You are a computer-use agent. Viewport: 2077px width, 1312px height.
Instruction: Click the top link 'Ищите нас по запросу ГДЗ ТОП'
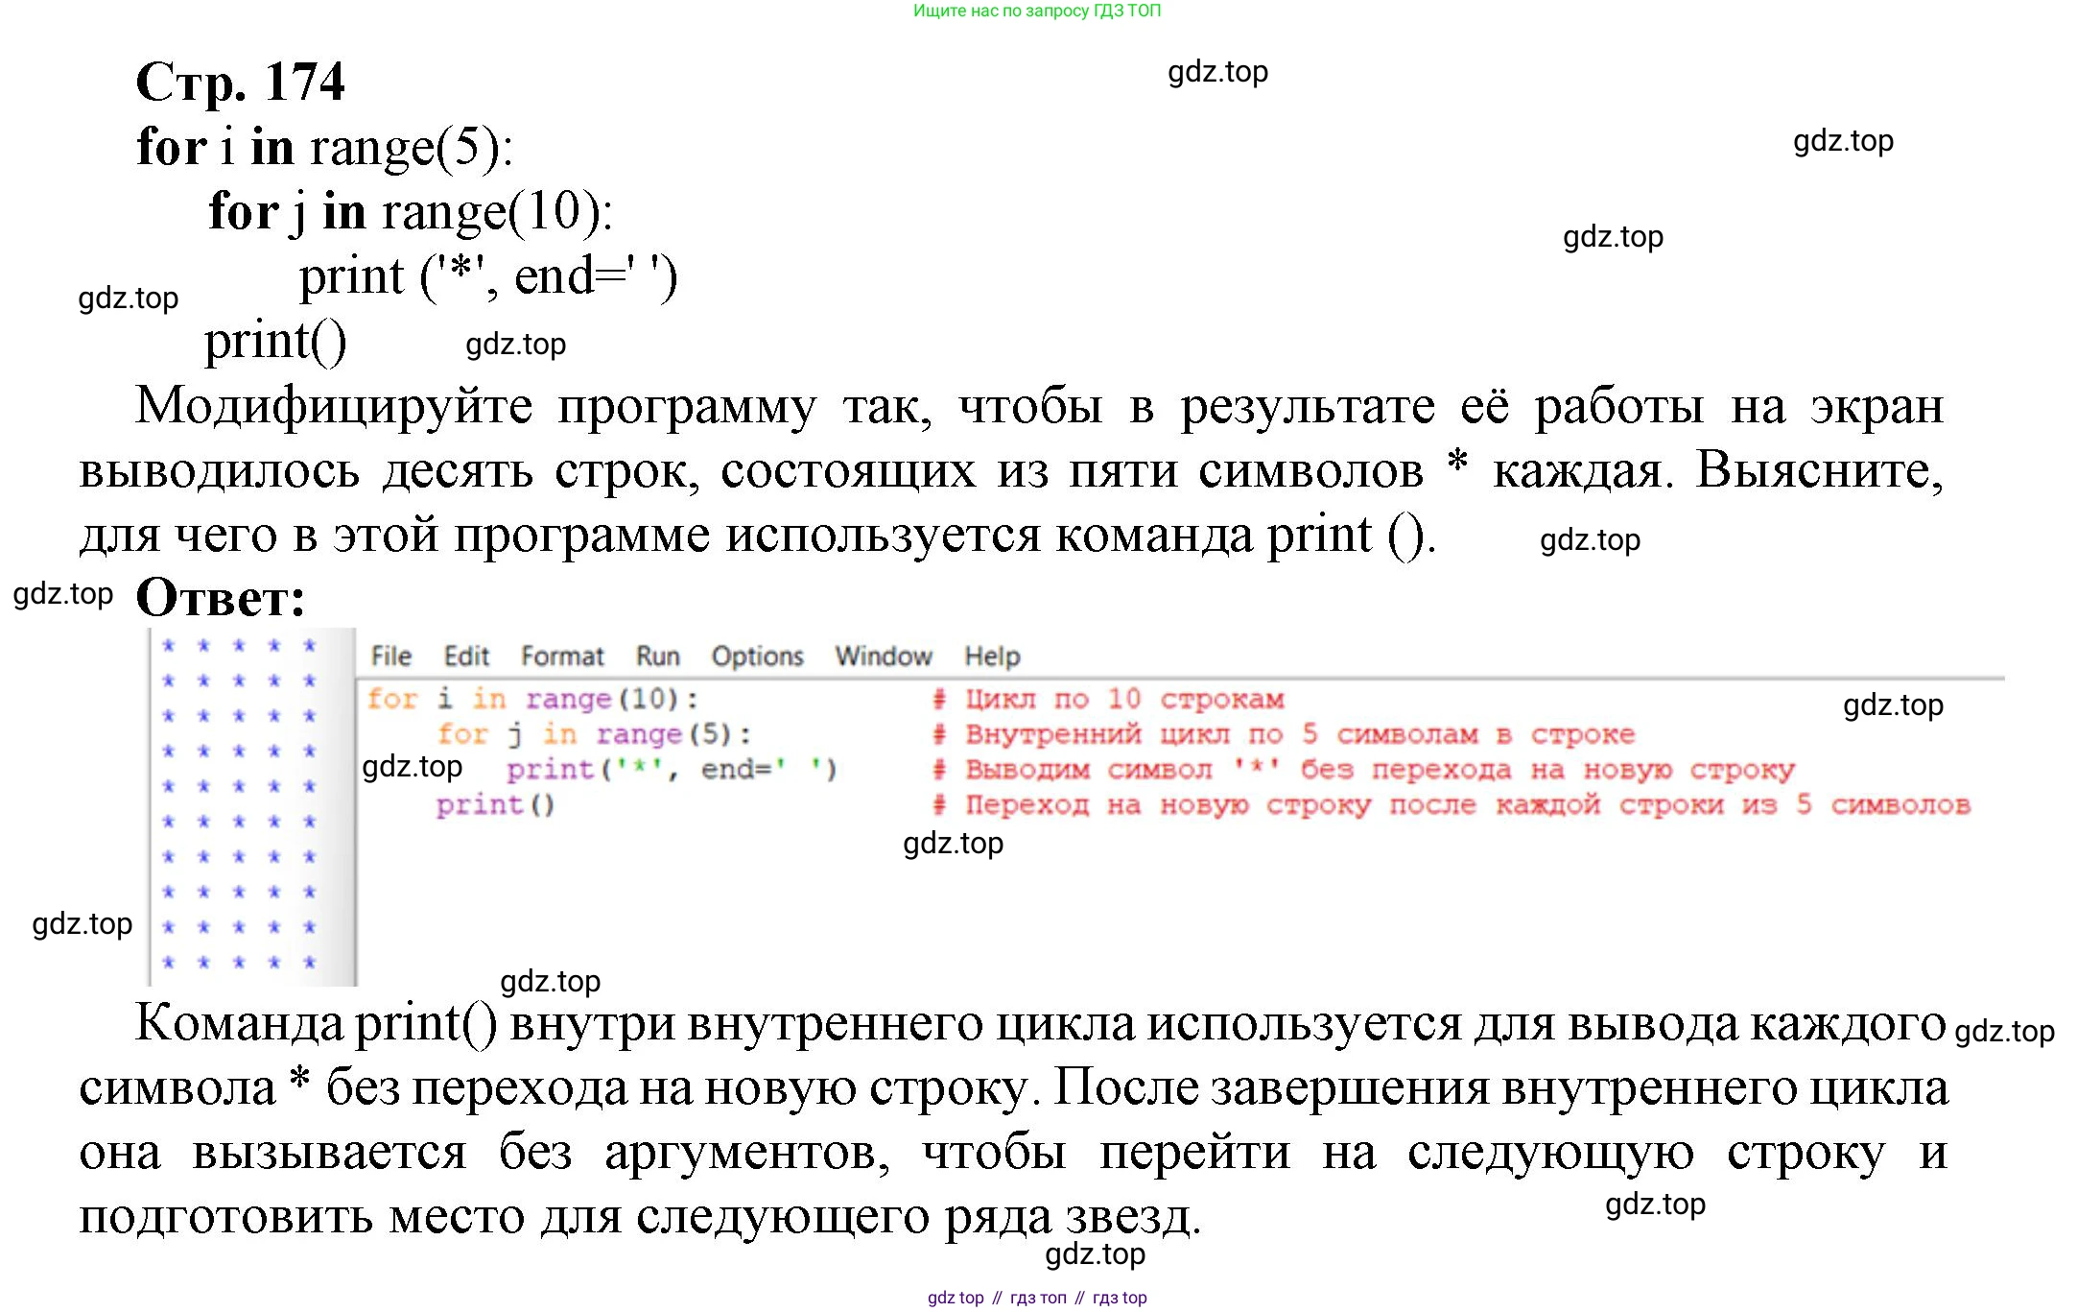coord(1037,11)
